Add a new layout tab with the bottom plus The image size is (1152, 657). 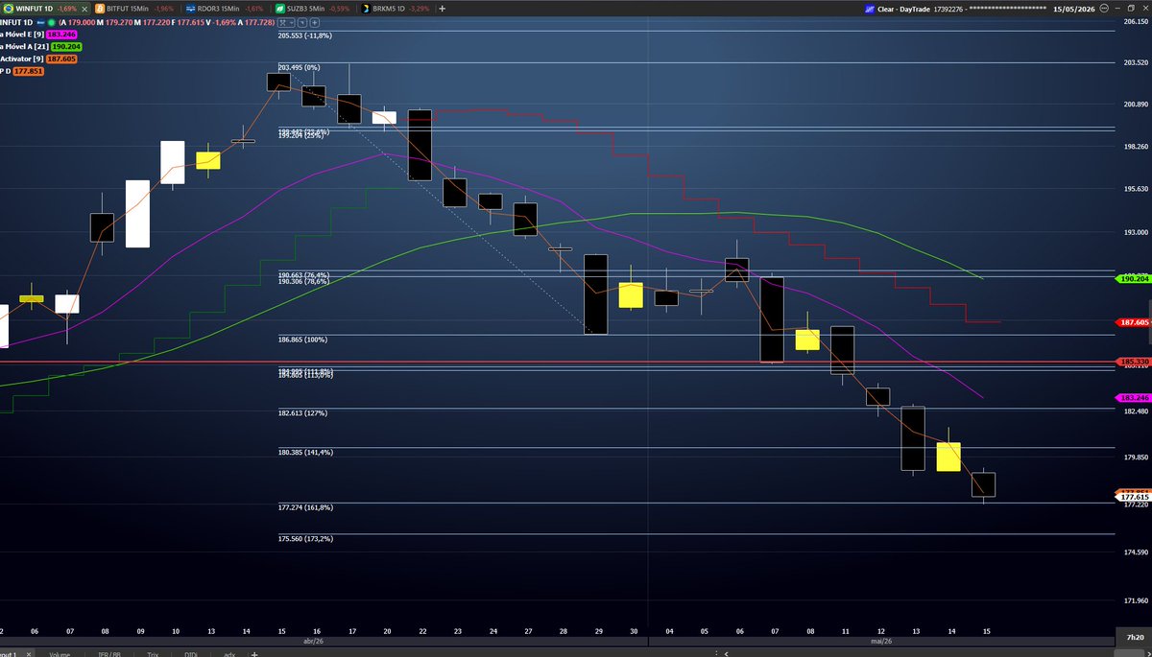253,653
